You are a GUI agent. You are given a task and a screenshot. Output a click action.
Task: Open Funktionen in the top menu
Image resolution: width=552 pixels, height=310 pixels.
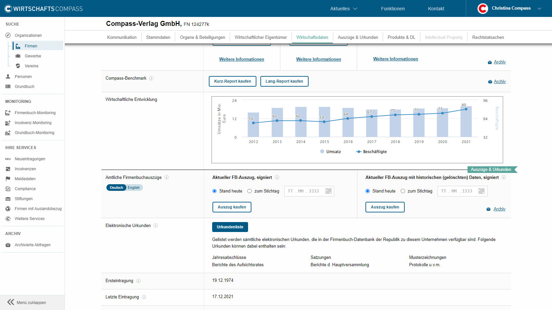tap(393, 9)
